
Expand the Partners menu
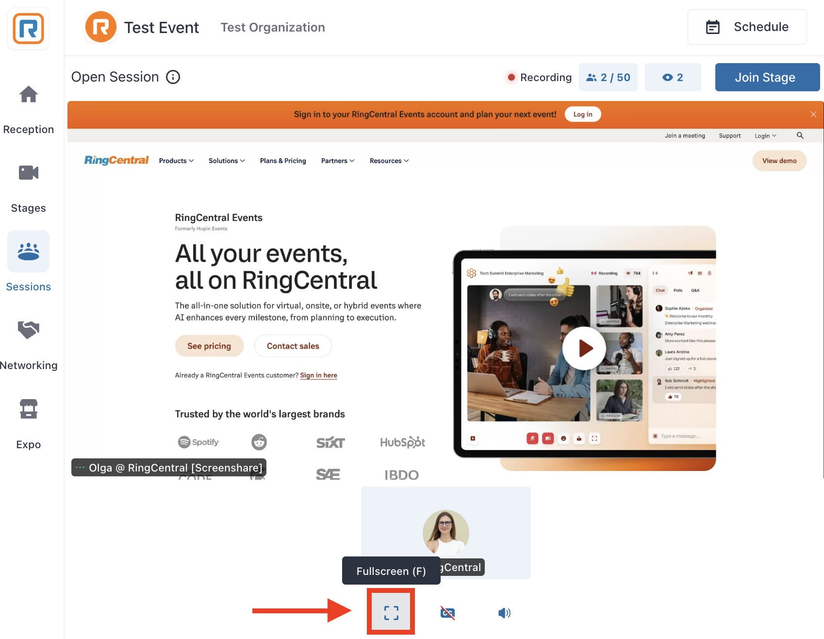pyautogui.click(x=338, y=161)
